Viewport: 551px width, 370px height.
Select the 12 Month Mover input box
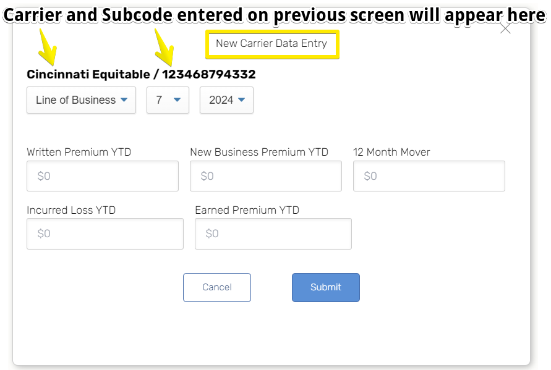(429, 176)
